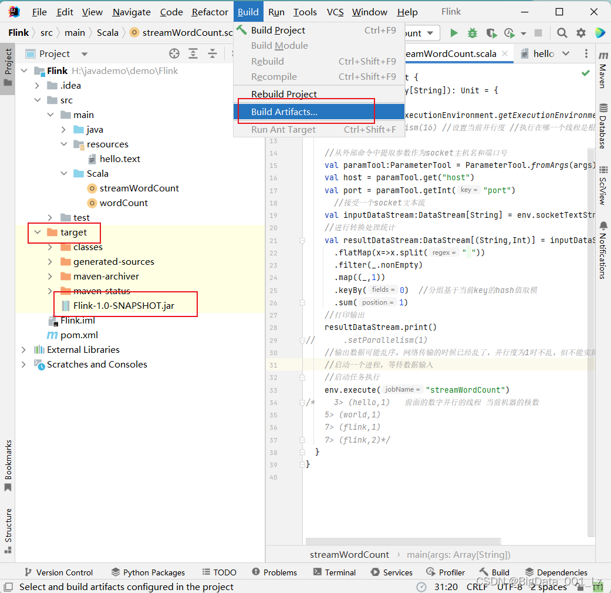This screenshot has width=611, height=593.
Task: Collapse the resources folder
Action: [x=64, y=144]
